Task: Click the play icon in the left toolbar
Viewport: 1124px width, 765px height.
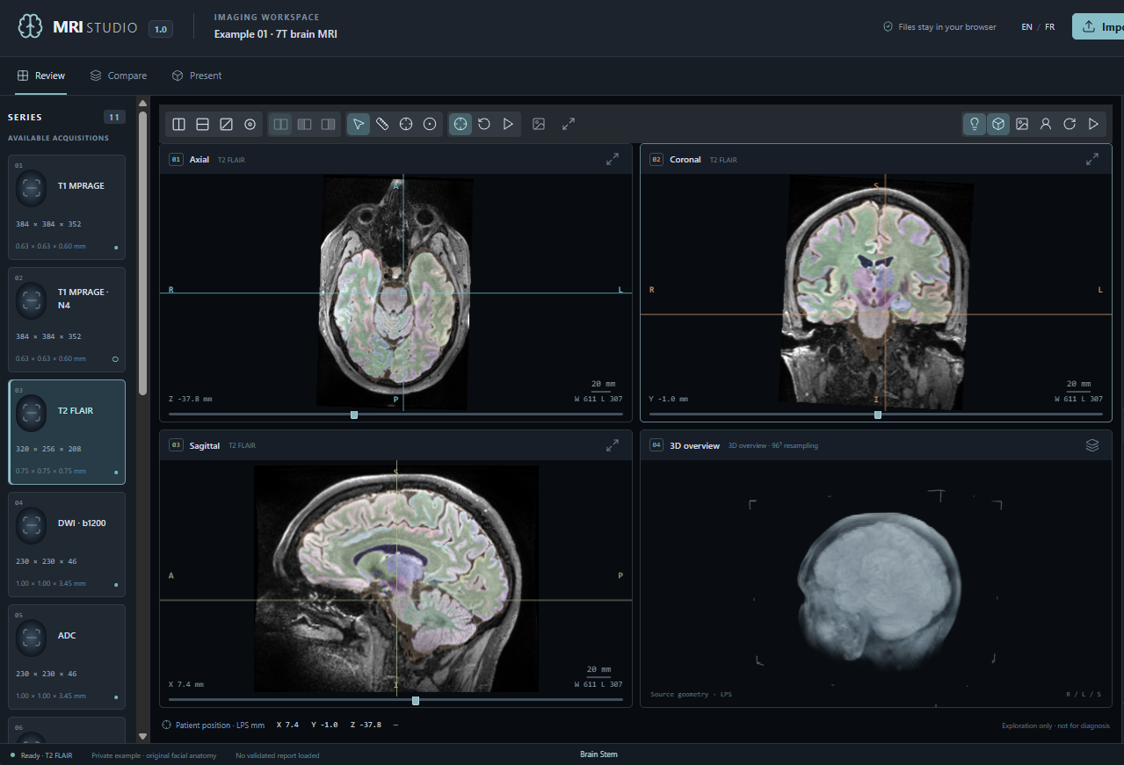Action: (x=508, y=125)
